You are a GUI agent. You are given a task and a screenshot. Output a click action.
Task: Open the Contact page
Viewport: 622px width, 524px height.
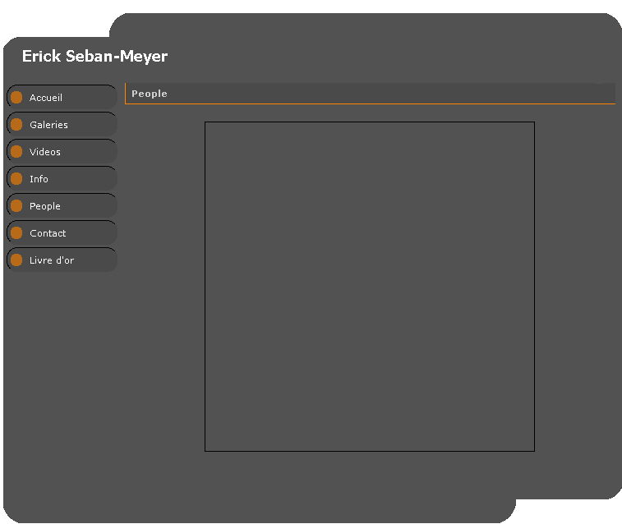[48, 233]
